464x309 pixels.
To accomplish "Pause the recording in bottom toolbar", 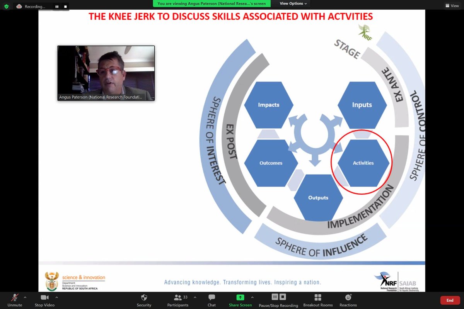I will 275,297.
